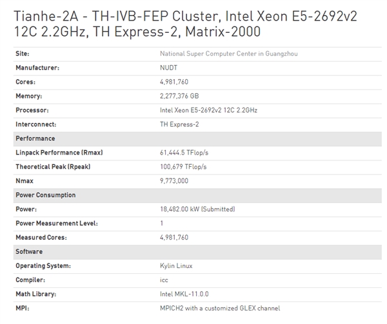Select the 18,482.00 kW (Submitted) power value
Image resolution: width=387 pixels, height=324 pixels.
[197, 209]
